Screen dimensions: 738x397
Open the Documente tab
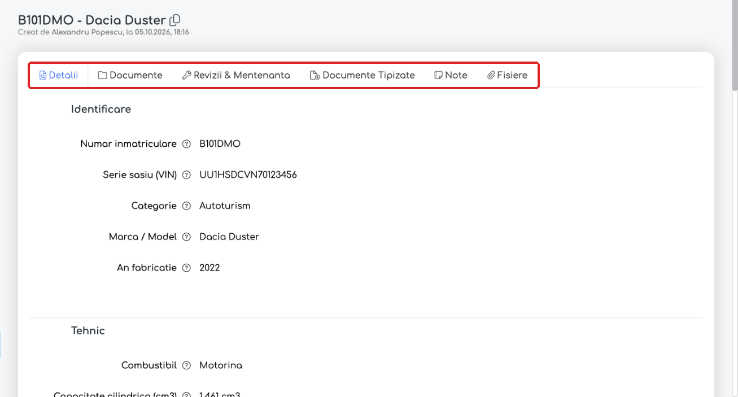point(130,75)
